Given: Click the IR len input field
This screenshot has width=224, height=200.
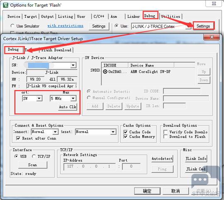Looking at the screenshot, I should (x=174, y=106).
